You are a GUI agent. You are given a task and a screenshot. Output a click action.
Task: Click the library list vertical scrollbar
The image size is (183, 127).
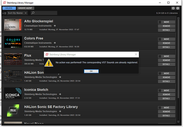coord(178,59)
